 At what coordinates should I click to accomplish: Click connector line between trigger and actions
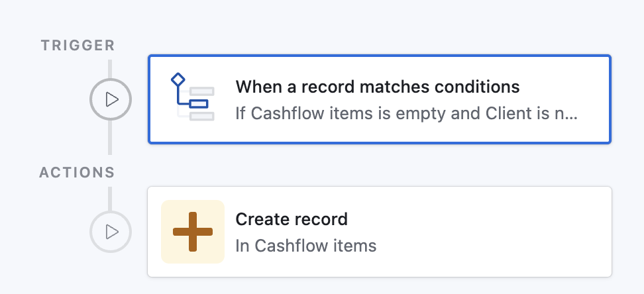110,140
